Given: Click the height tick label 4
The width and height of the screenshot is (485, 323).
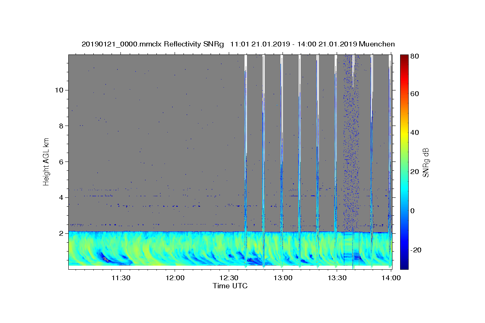Looking at the screenshot, I should (x=61, y=197).
